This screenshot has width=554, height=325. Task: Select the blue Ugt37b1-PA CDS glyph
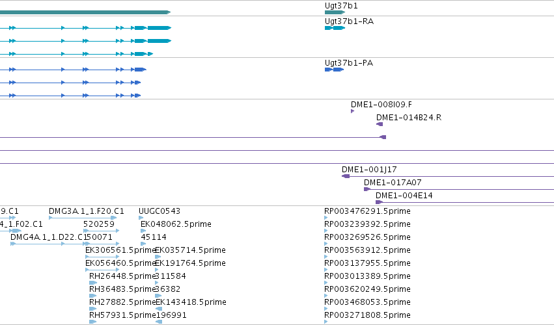click(334, 70)
